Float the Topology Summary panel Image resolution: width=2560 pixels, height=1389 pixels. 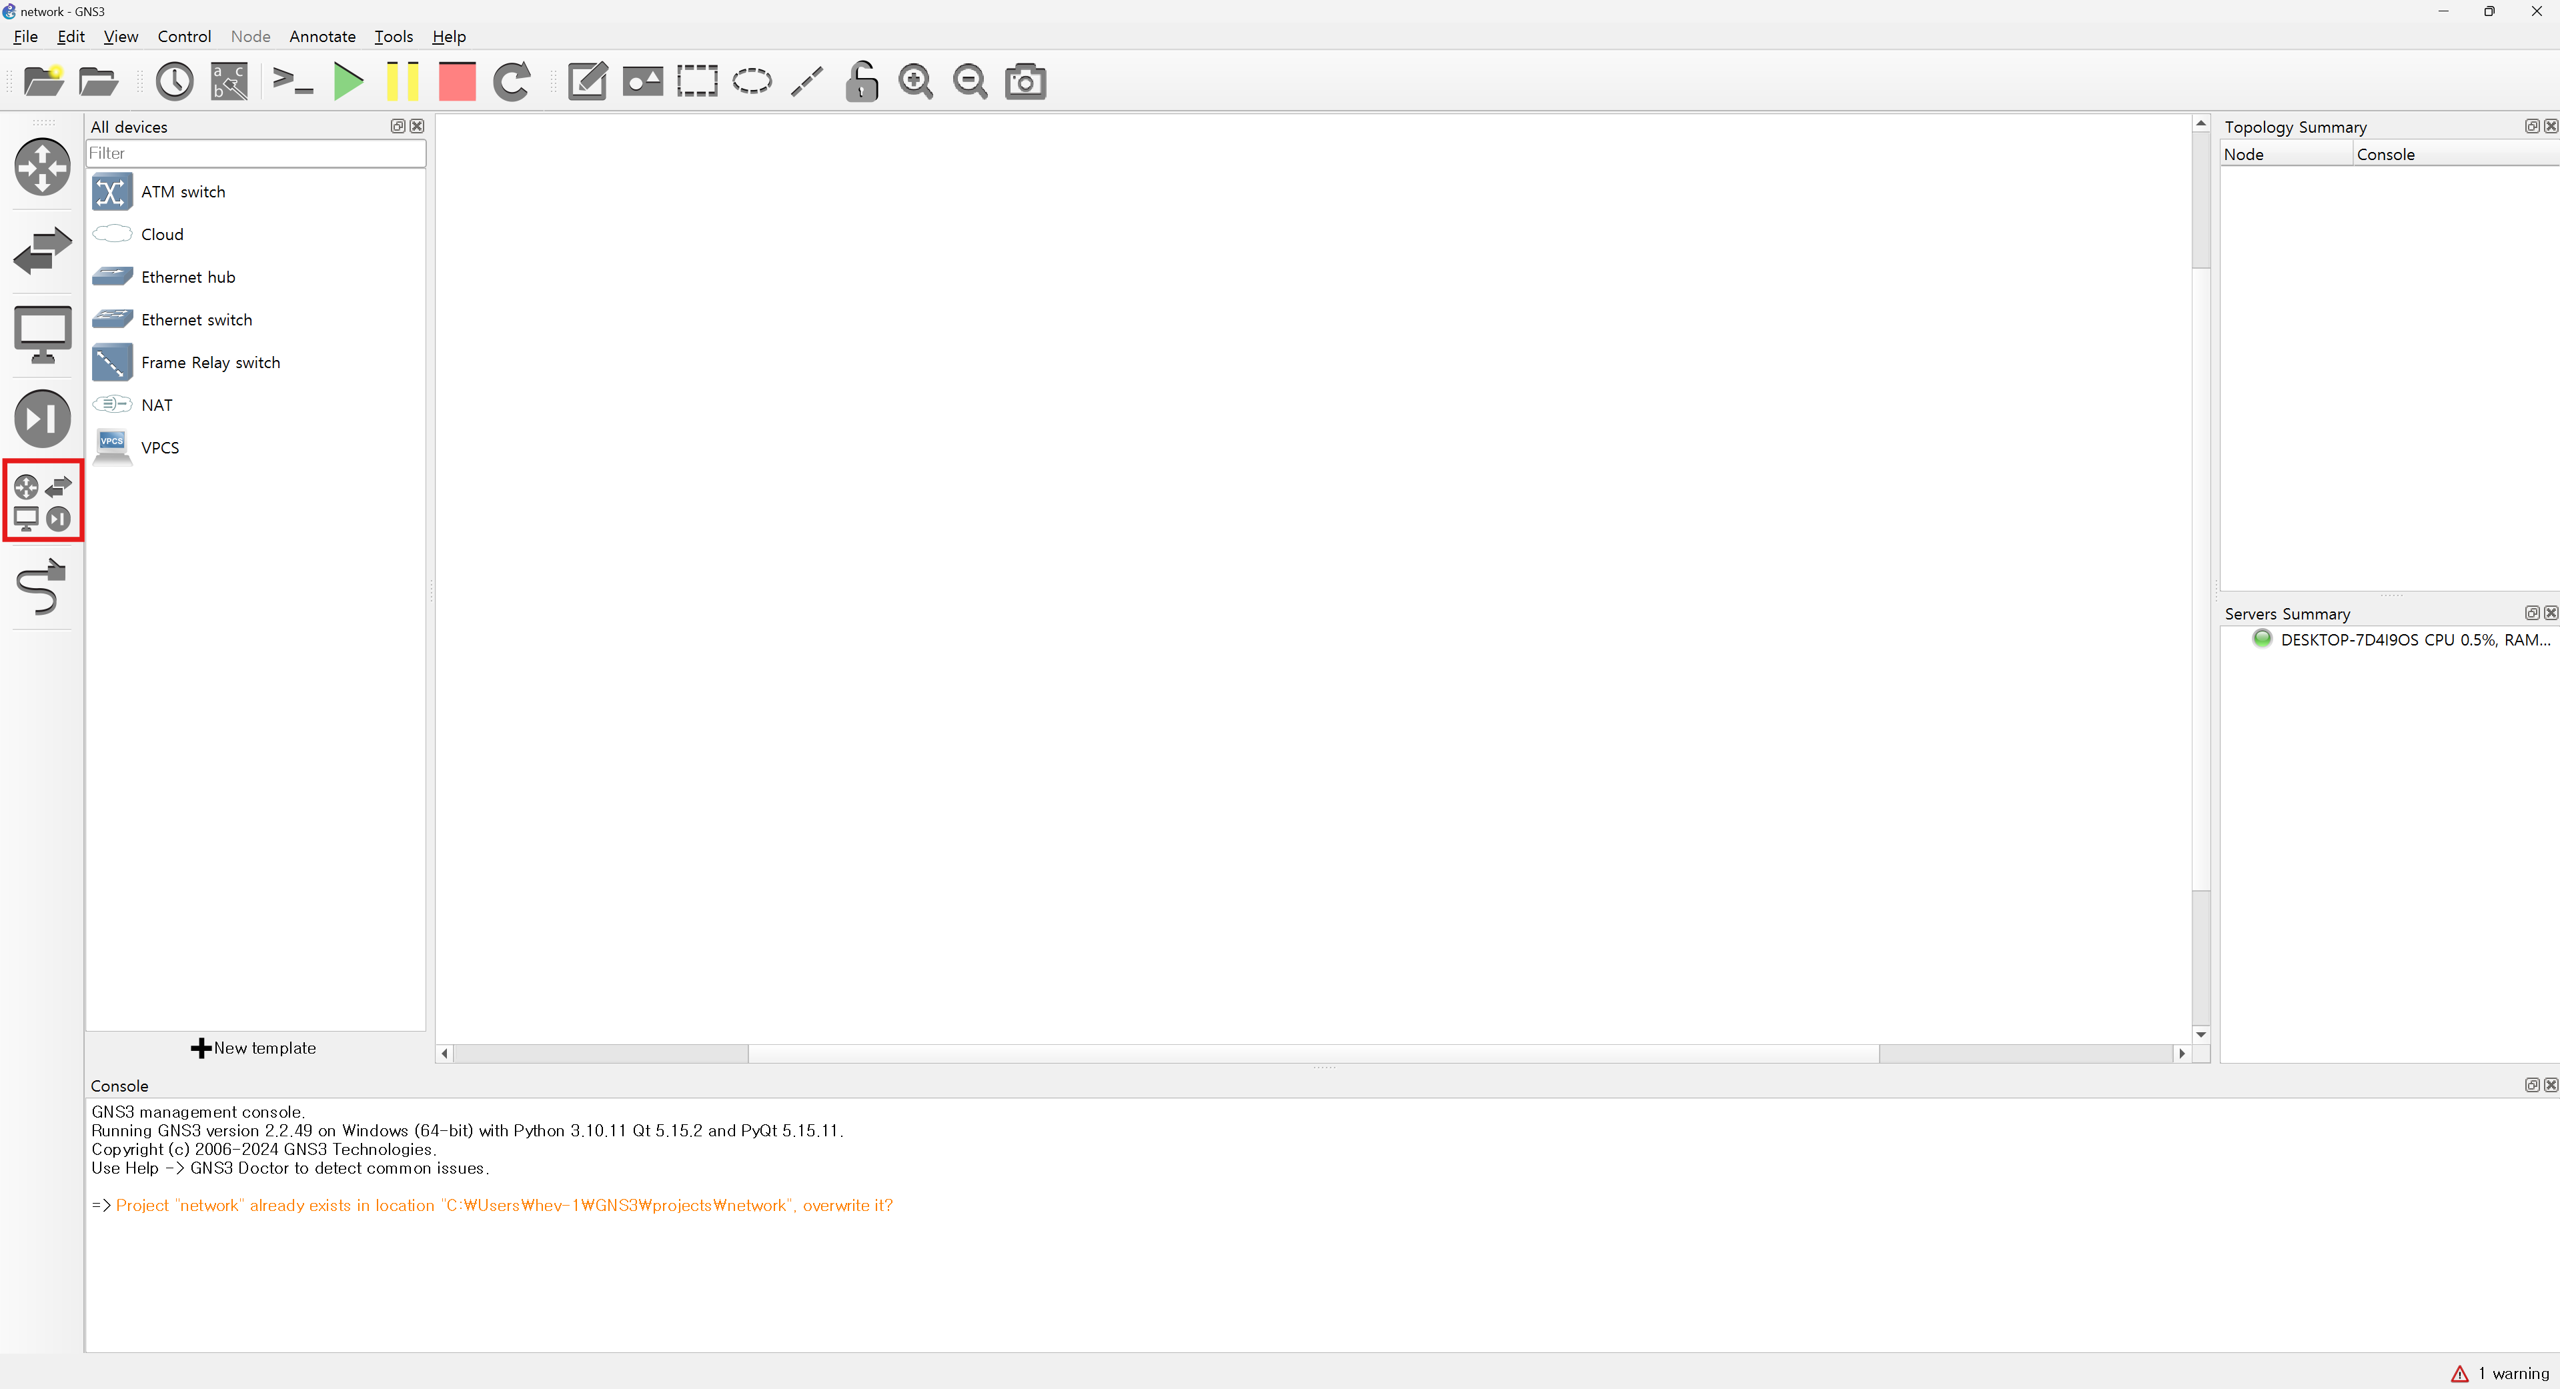[x=2531, y=126]
